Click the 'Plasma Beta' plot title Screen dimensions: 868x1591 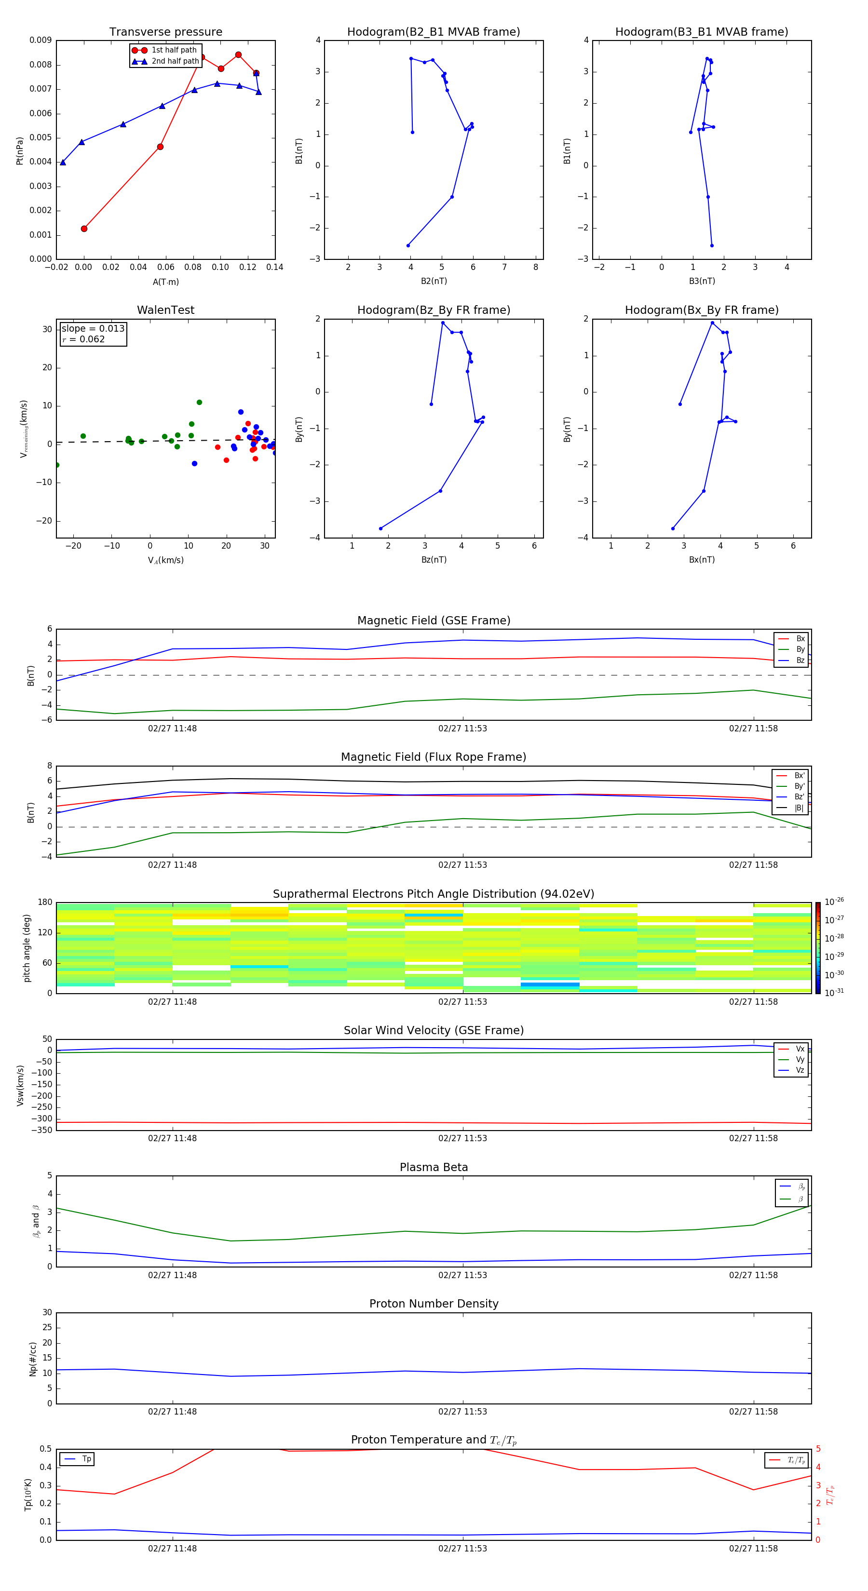coord(434,1167)
